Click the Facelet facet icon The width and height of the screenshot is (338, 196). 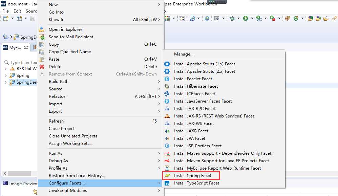pyautogui.click(x=167, y=79)
